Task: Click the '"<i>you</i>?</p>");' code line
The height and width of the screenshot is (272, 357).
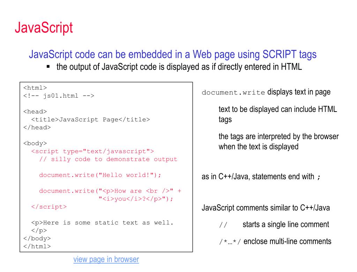Action: (136, 199)
